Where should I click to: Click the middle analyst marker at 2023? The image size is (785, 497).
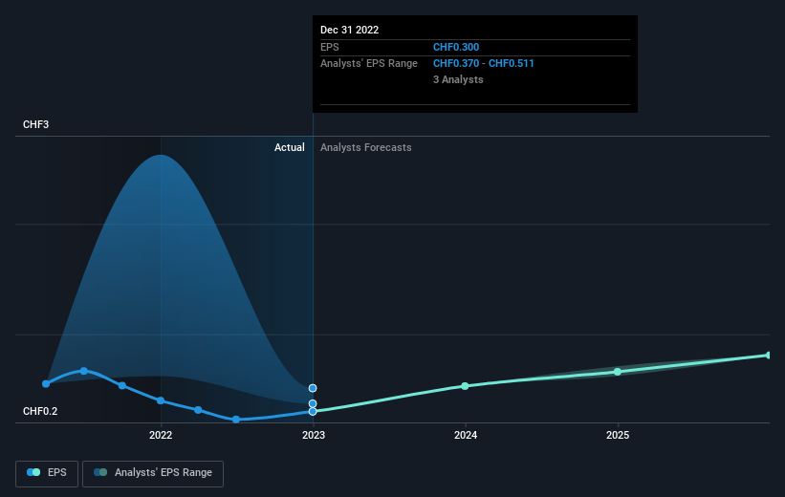click(x=313, y=403)
